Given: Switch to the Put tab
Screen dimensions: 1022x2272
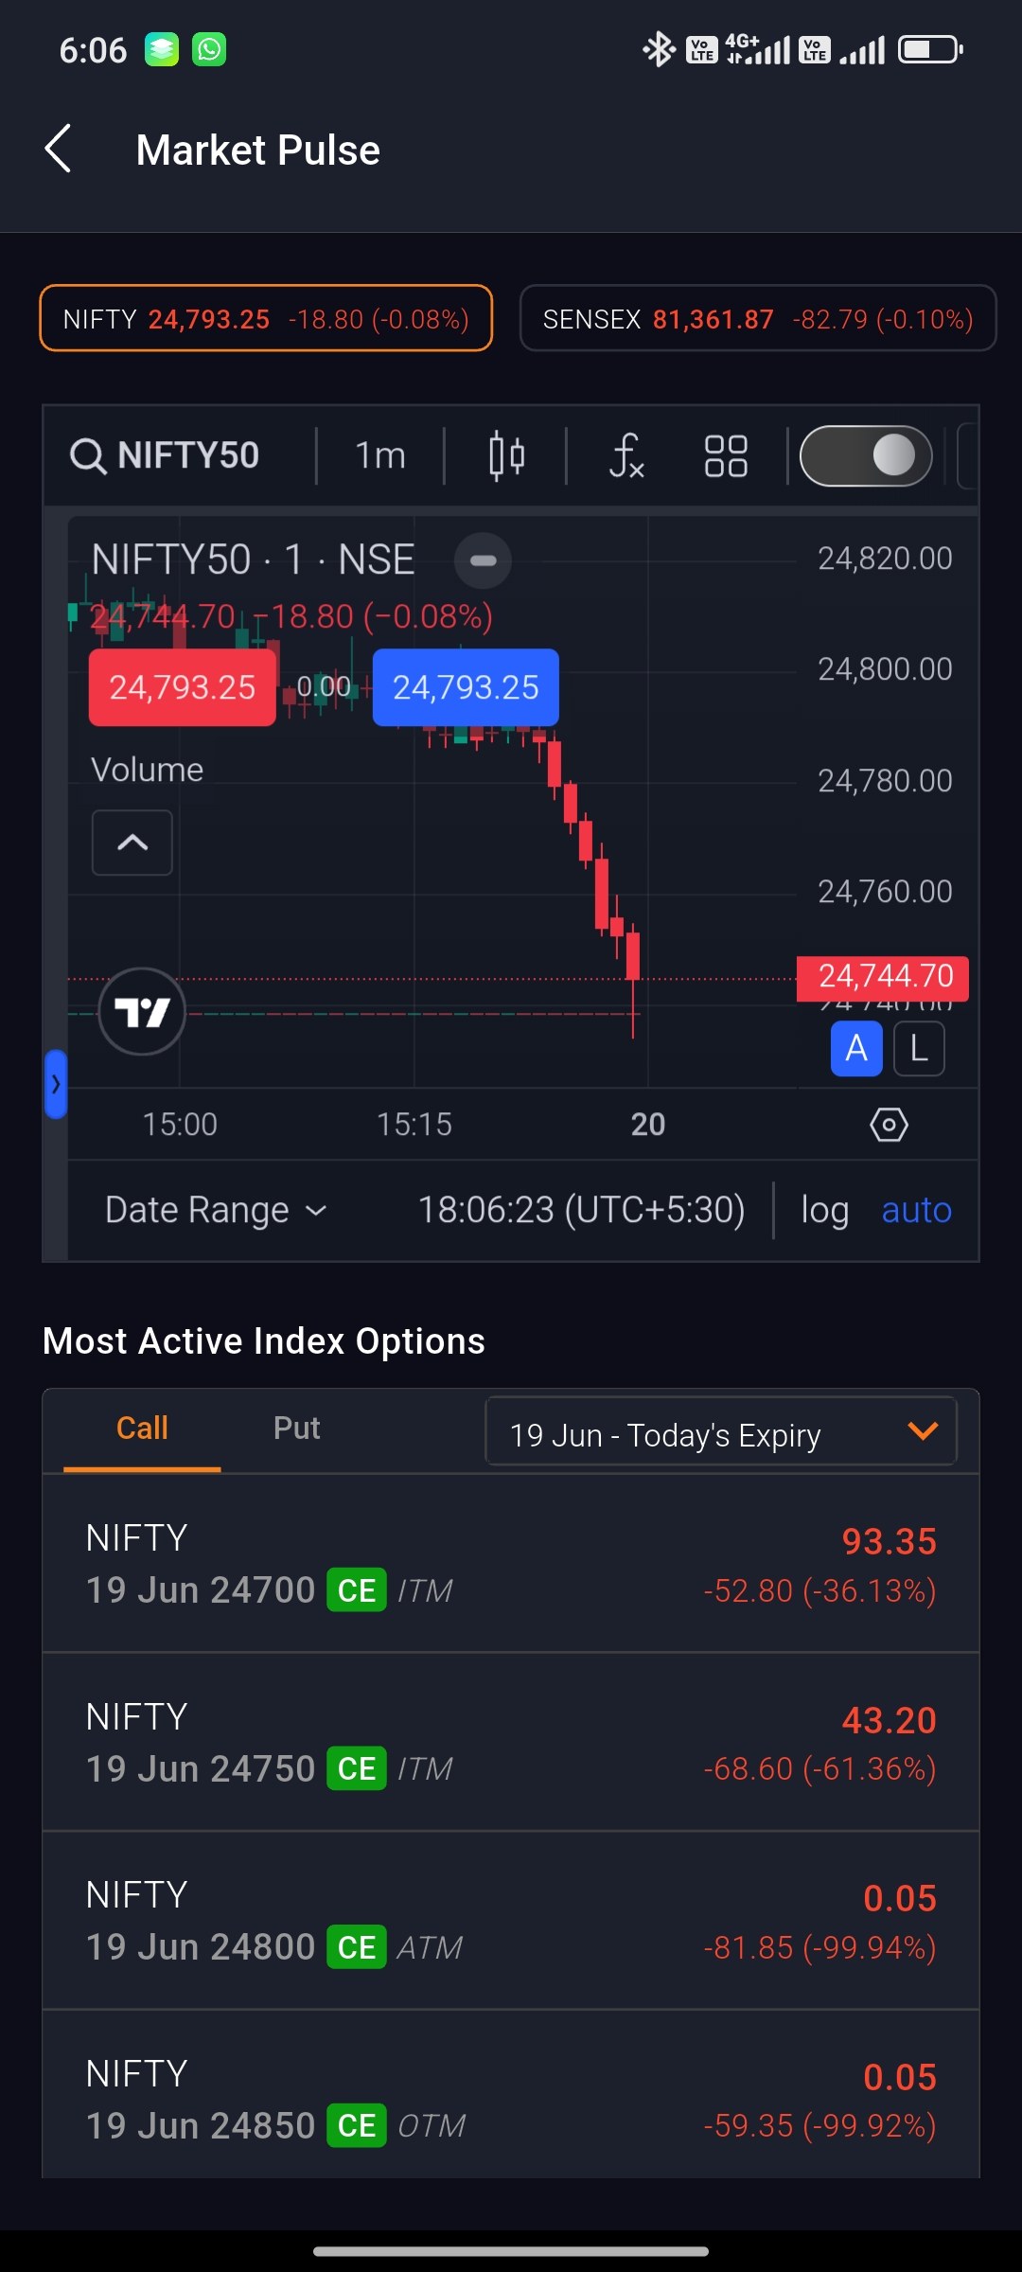Looking at the screenshot, I should [x=296, y=1428].
